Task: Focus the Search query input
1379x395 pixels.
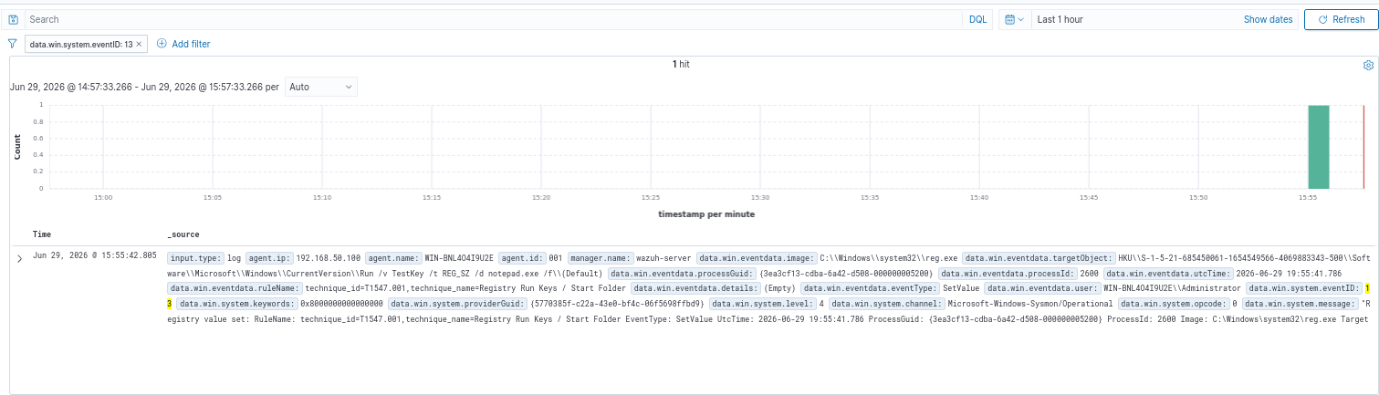Action: (493, 19)
